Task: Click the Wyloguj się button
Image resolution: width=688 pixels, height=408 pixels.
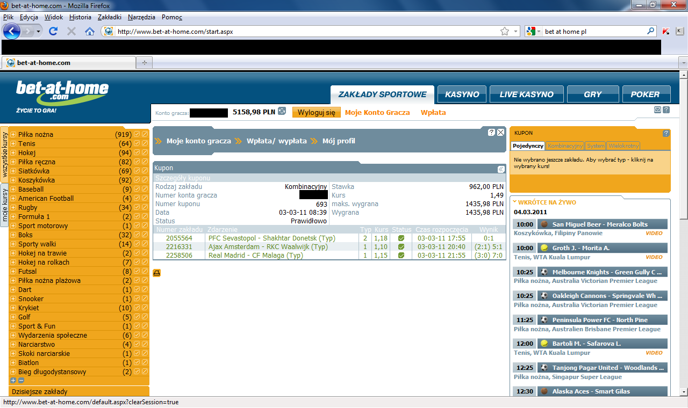Action: pyautogui.click(x=317, y=112)
